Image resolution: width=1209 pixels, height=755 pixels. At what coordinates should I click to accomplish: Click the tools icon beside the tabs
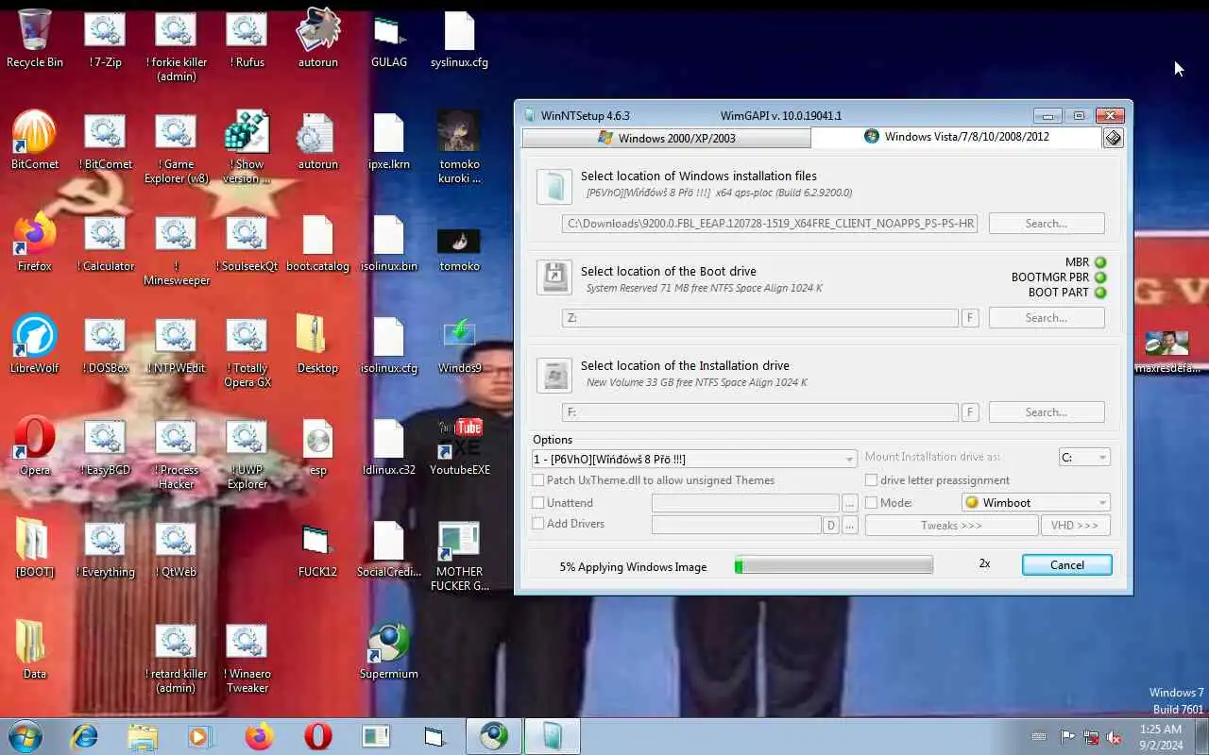pyautogui.click(x=1113, y=138)
